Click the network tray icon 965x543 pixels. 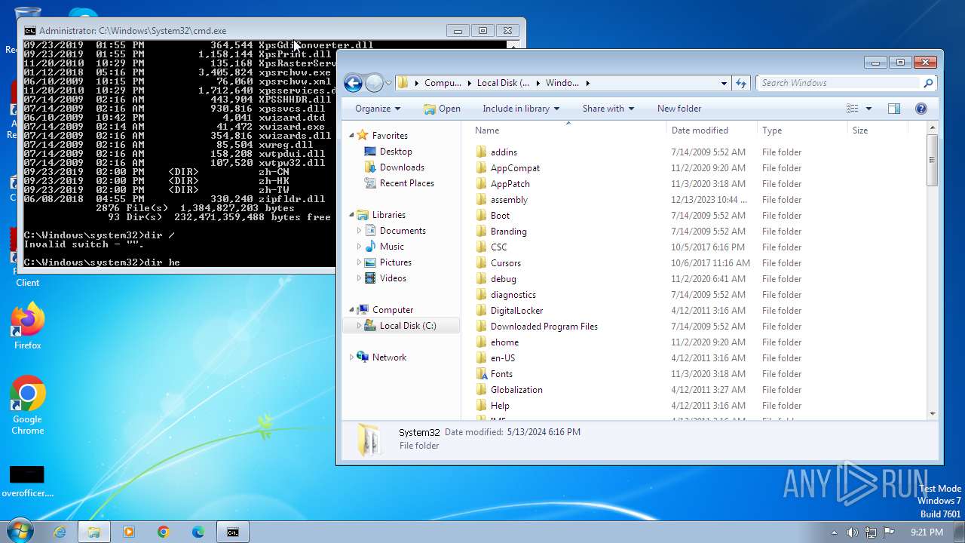click(x=871, y=532)
